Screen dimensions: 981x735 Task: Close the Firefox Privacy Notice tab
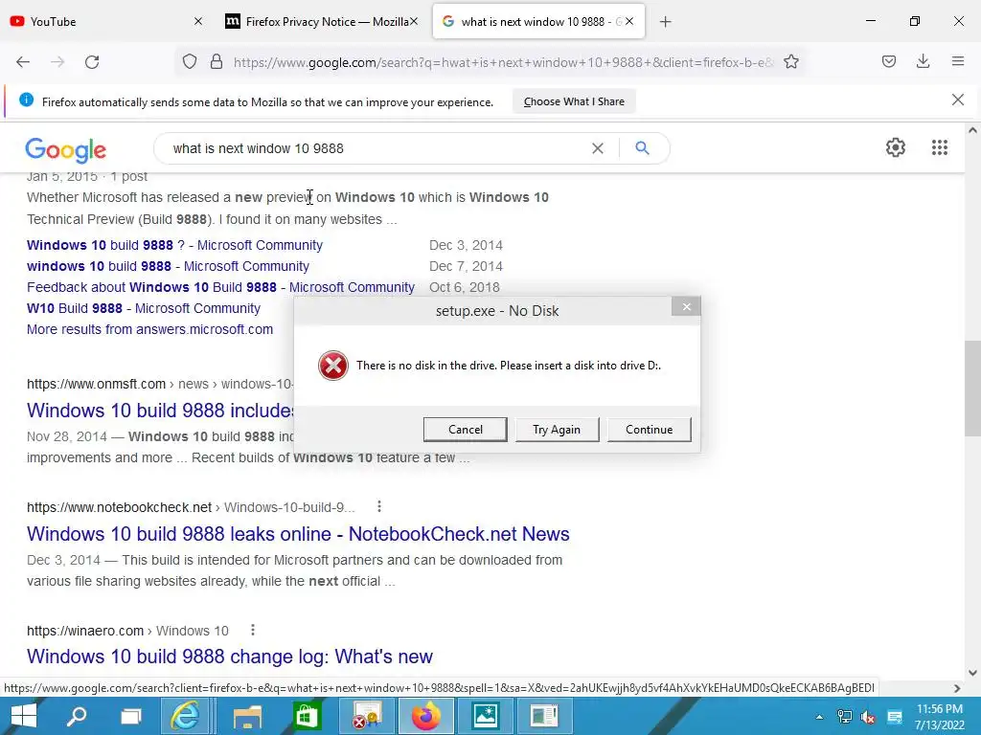(414, 21)
